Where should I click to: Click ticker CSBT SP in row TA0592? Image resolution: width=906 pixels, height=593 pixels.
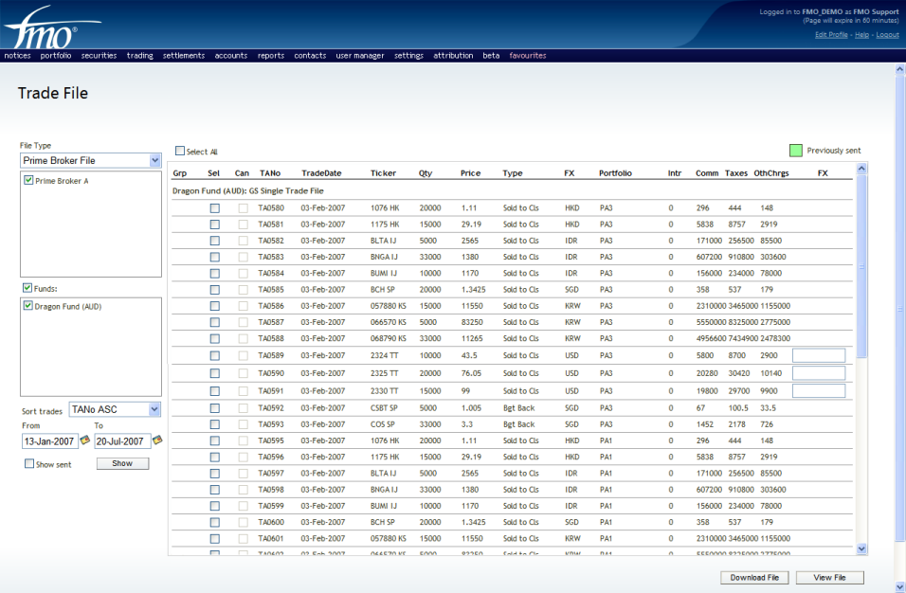click(x=384, y=408)
